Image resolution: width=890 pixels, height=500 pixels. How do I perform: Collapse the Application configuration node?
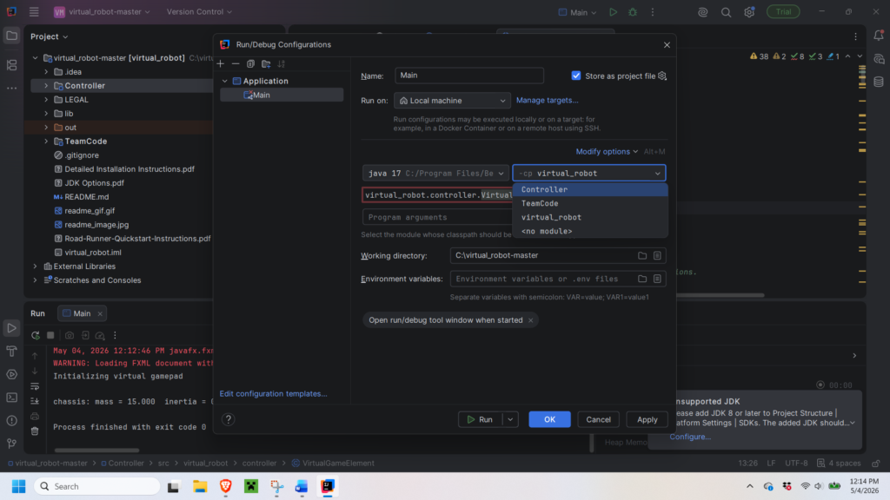(x=225, y=81)
